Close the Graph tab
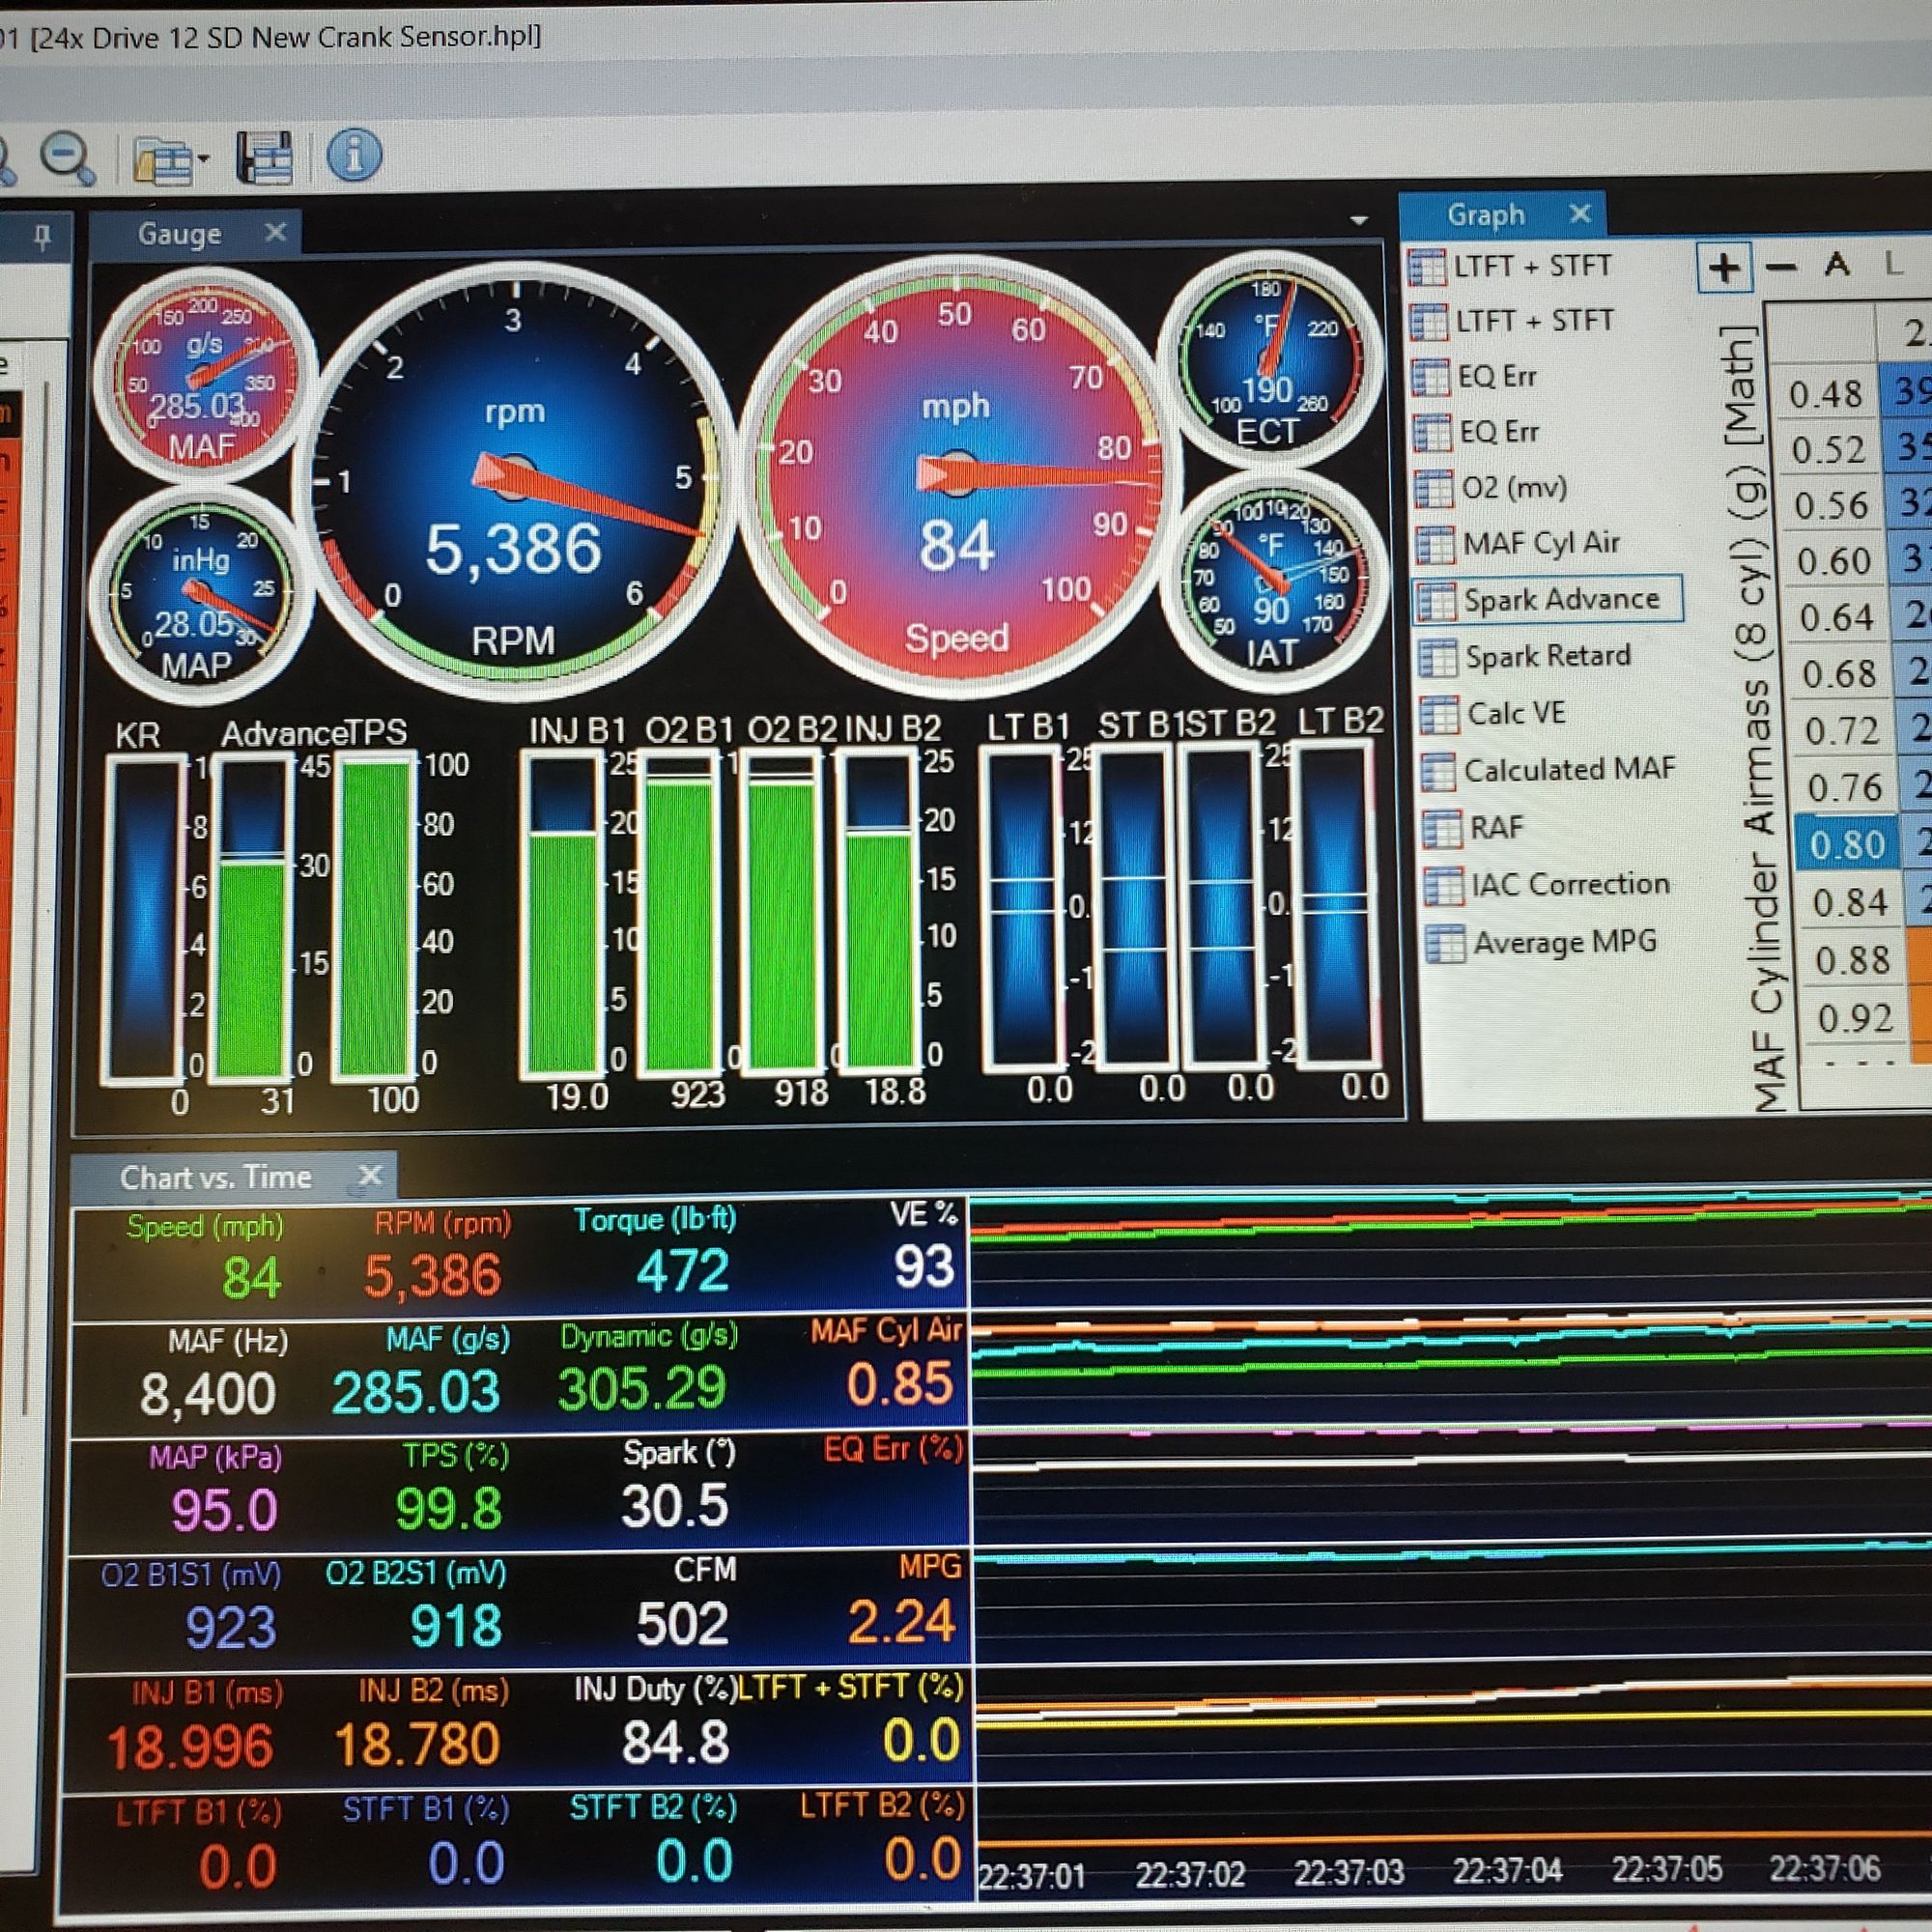 (1580, 213)
